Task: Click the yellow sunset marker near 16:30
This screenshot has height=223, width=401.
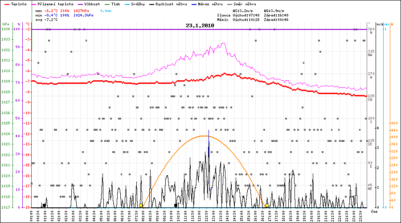Action: tap(267, 206)
